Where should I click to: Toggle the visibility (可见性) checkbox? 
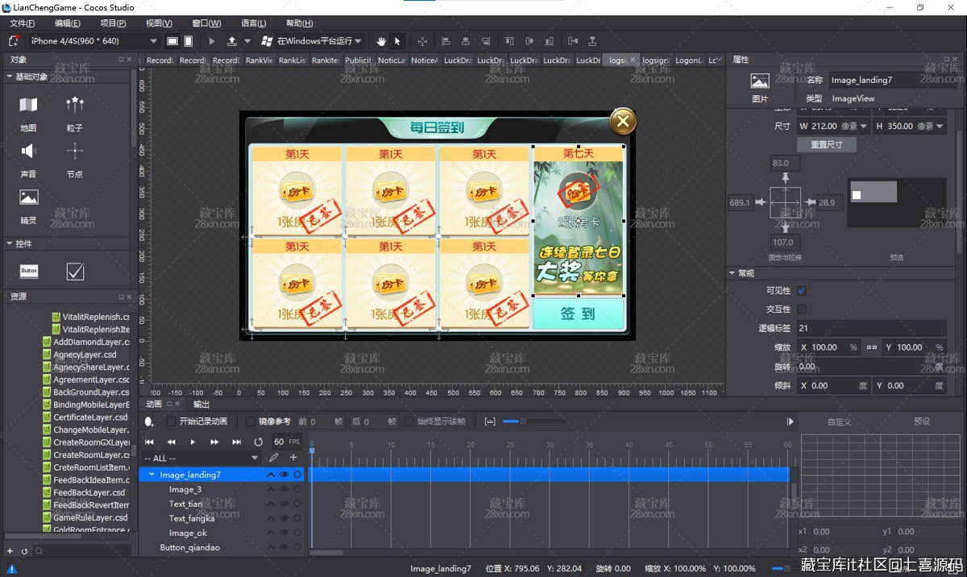[x=802, y=290]
